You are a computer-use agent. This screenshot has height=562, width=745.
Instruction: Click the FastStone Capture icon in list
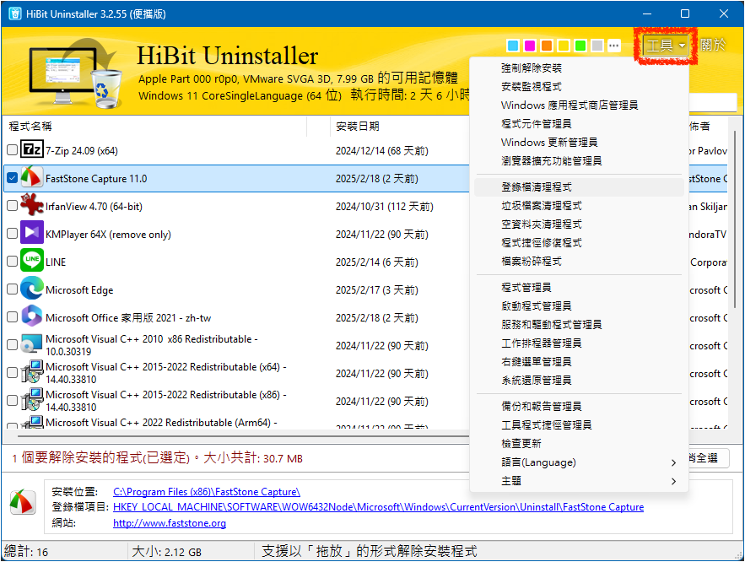click(32, 178)
